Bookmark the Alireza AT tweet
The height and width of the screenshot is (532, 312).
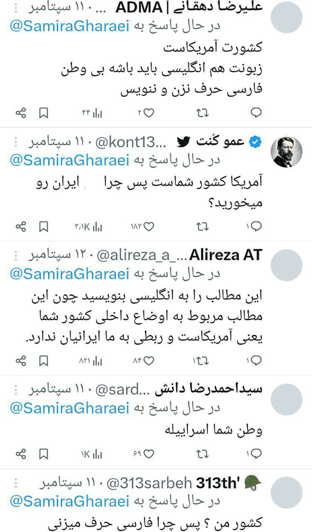click(x=44, y=361)
